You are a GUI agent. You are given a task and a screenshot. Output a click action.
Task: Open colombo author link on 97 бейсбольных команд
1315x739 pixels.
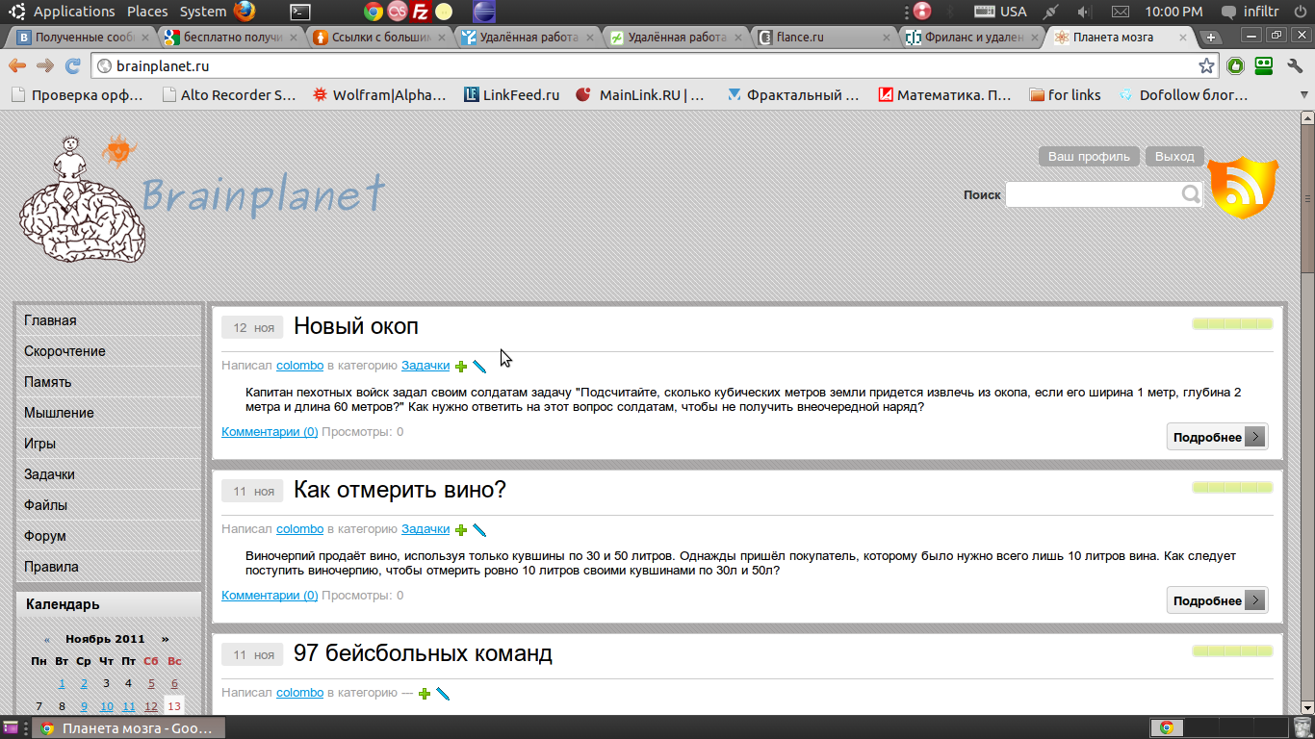(299, 693)
